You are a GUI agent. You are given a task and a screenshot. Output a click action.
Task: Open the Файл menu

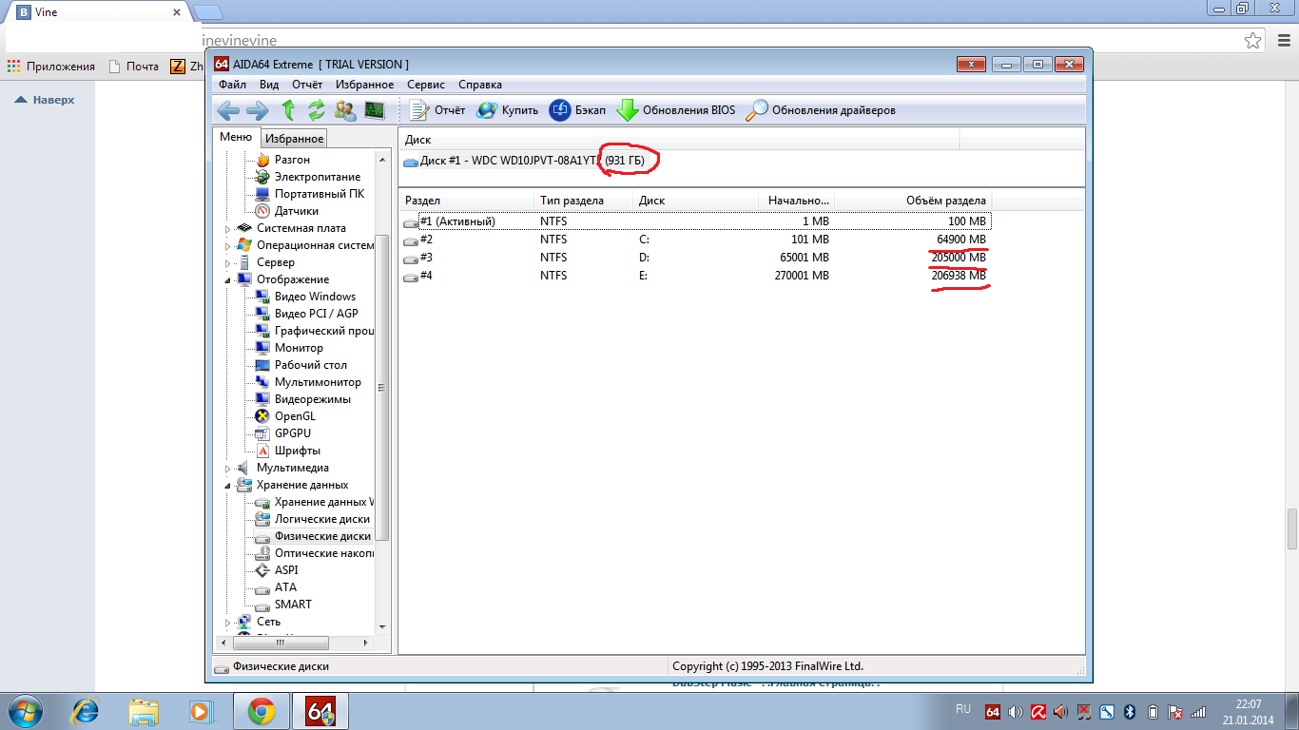tap(232, 85)
